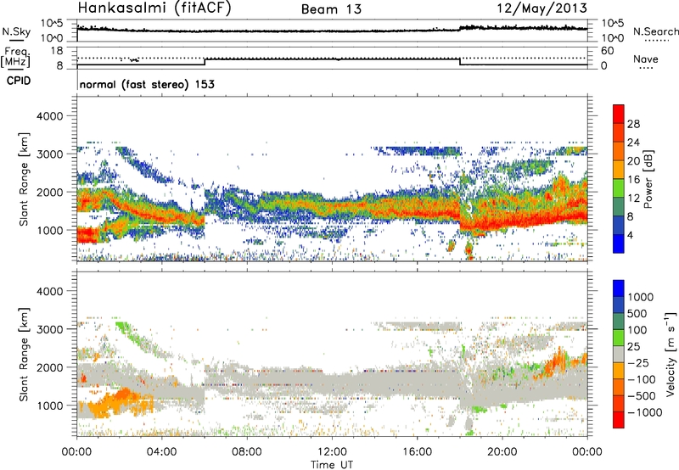
Task: Click the Velocity [m s⁻¹] colorbar title
Action: pyautogui.click(x=671, y=354)
